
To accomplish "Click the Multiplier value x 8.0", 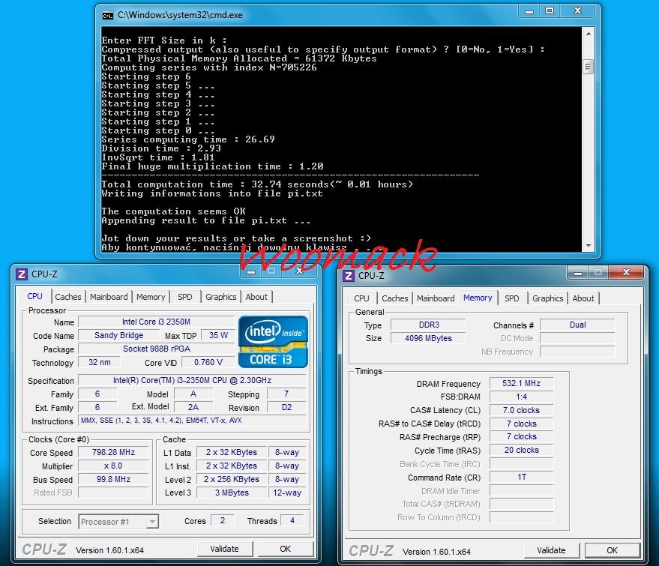I will point(113,466).
